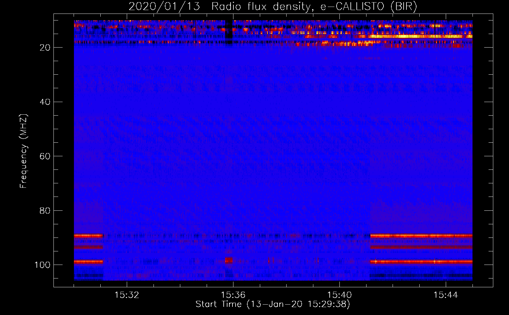Click the plot title '2020/01/13 Radio flux density, e-CALLISTO (BIR)'

pos(273,6)
